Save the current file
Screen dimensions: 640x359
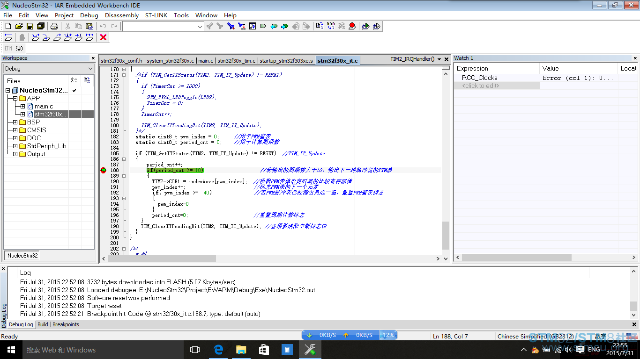(30, 26)
